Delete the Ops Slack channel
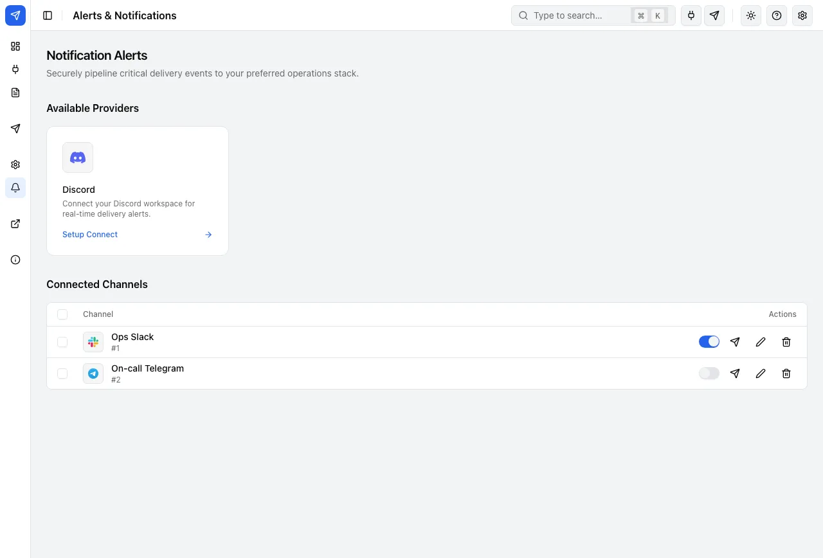The height and width of the screenshot is (558, 823). pos(786,342)
